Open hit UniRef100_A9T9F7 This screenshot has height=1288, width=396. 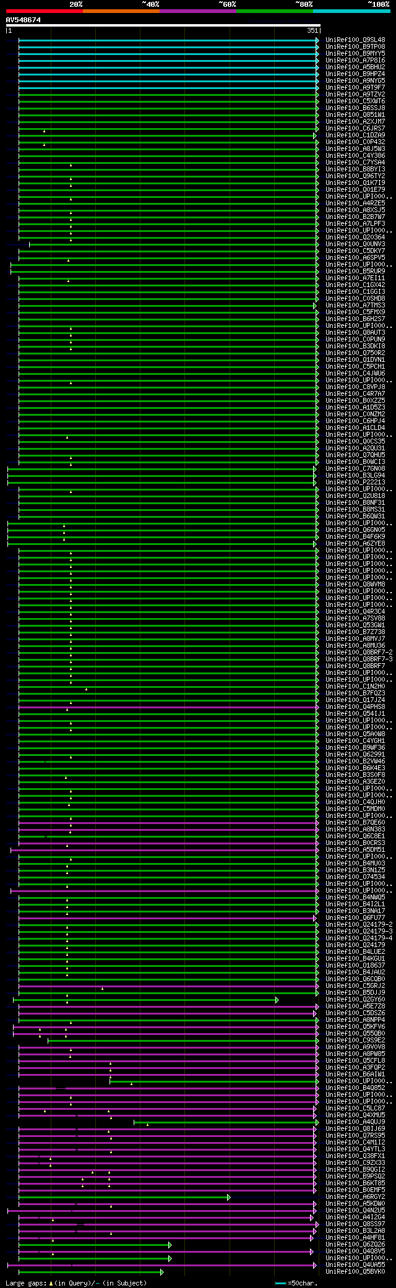tap(355, 88)
